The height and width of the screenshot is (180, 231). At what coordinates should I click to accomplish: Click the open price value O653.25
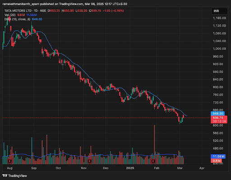(54, 11)
